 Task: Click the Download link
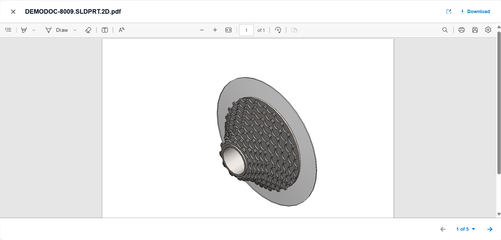[475, 12]
